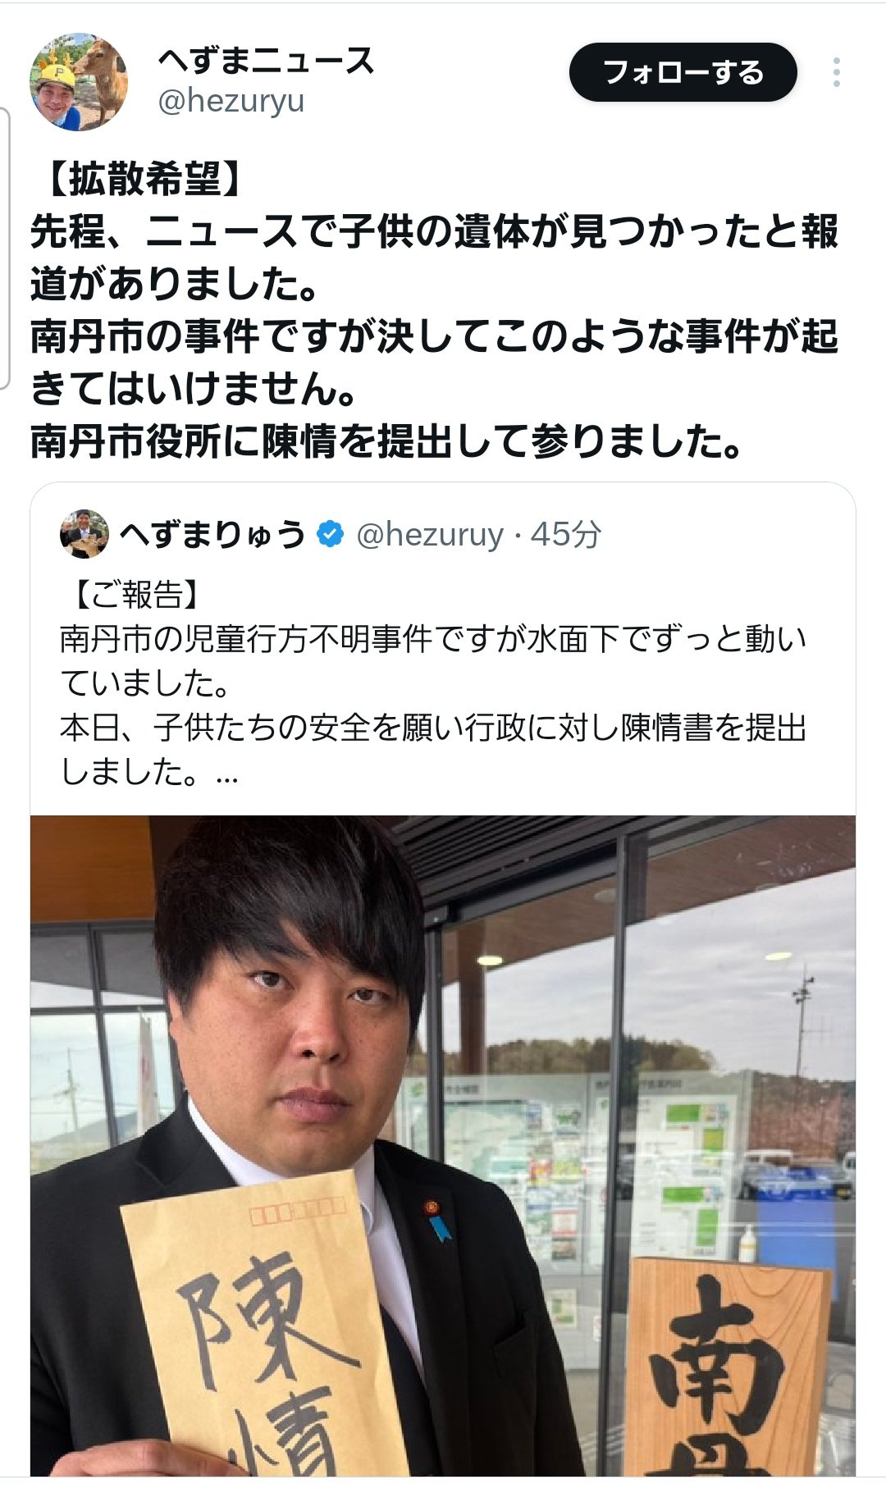Screen dimensions: 886x1493
Task: Tap the left edge scroll handle
Action: pos(5,248)
